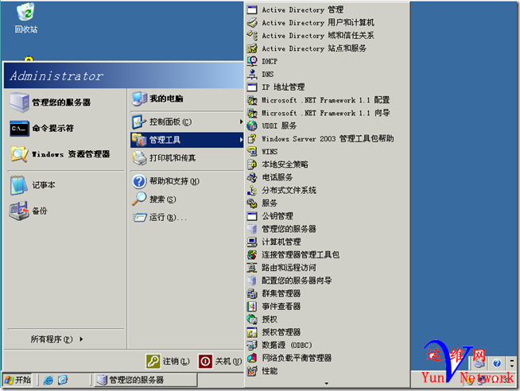Viewport: 520px width, 391px height.
Task: Open Windows 资源管理器
Action: point(66,154)
